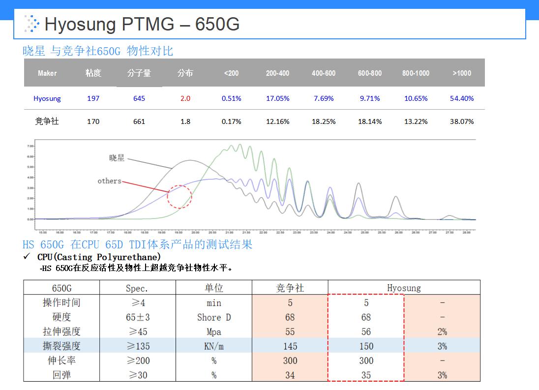The width and height of the screenshot is (539, 390).
Task: Click the unit 'Mpa'
Action: pos(214,332)
